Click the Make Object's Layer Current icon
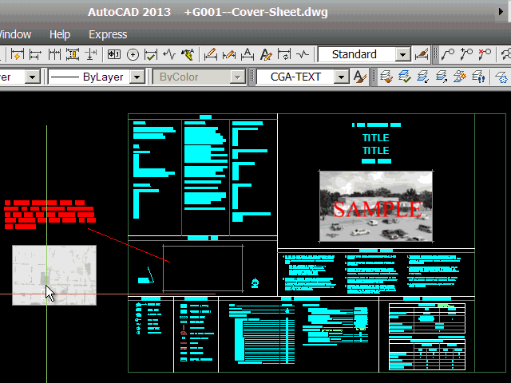 click(386, 77)
